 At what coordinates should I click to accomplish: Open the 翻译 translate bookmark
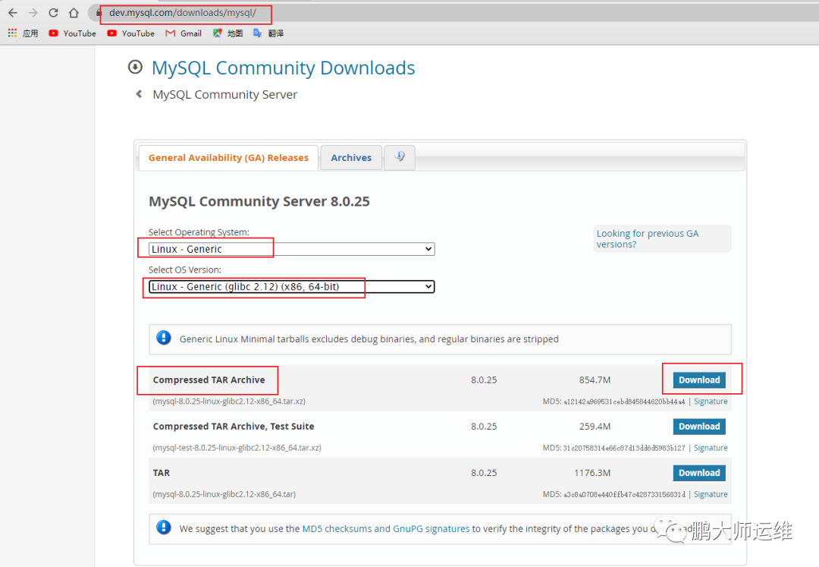[268, 33]
